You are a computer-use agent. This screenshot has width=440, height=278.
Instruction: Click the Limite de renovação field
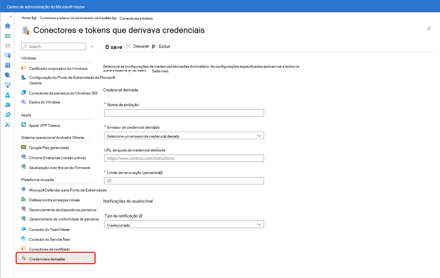184,181
